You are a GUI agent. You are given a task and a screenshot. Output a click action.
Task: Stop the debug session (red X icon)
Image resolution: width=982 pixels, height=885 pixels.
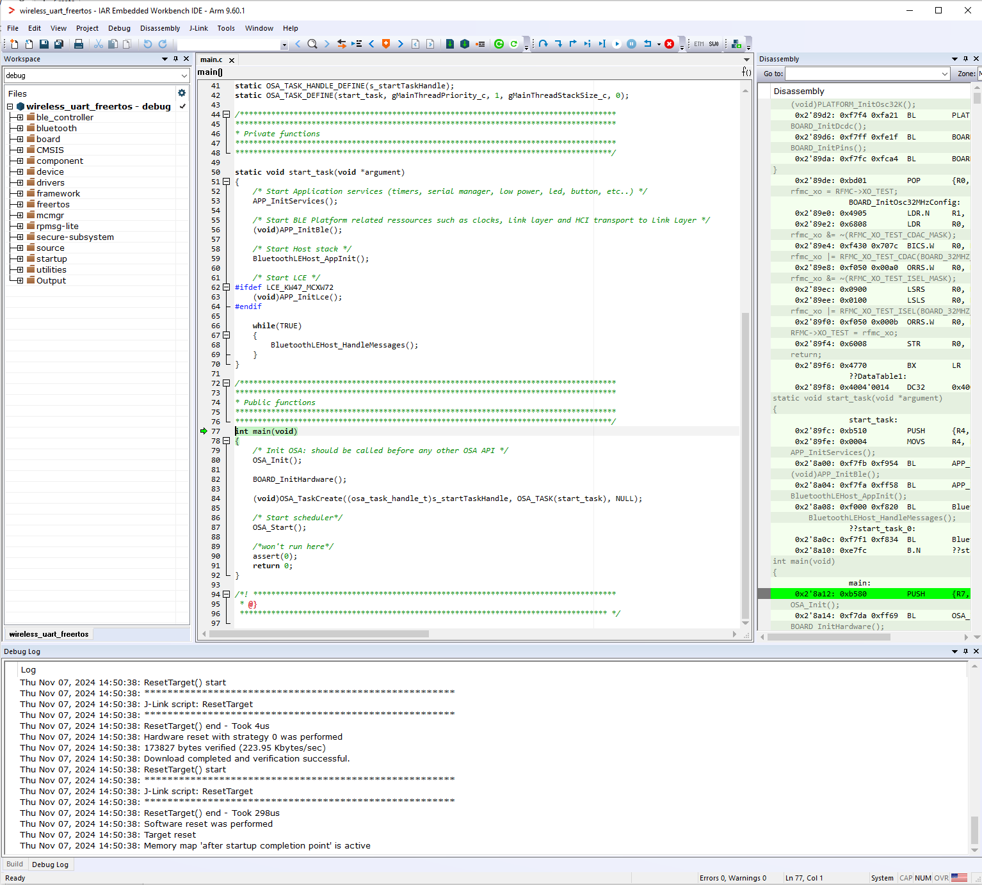[669, 44]
